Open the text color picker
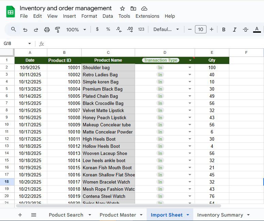Screen dimensions: 264x221 [257, 30]
